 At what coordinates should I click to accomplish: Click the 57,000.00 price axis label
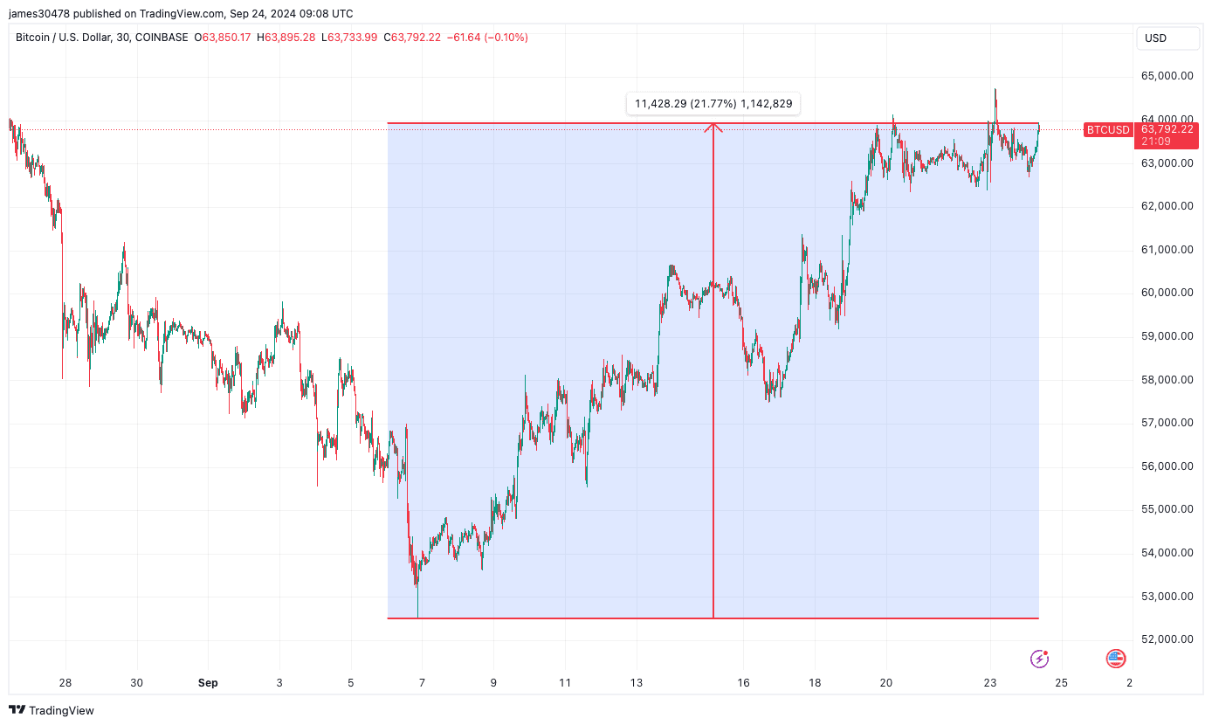click(1167, 423)
